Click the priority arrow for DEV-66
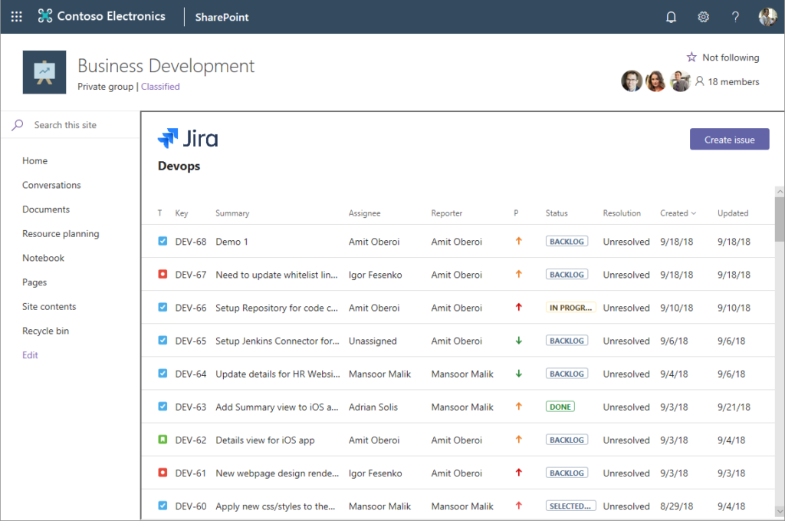The height and width of the screenshot is (521, 785). [519, 308]
